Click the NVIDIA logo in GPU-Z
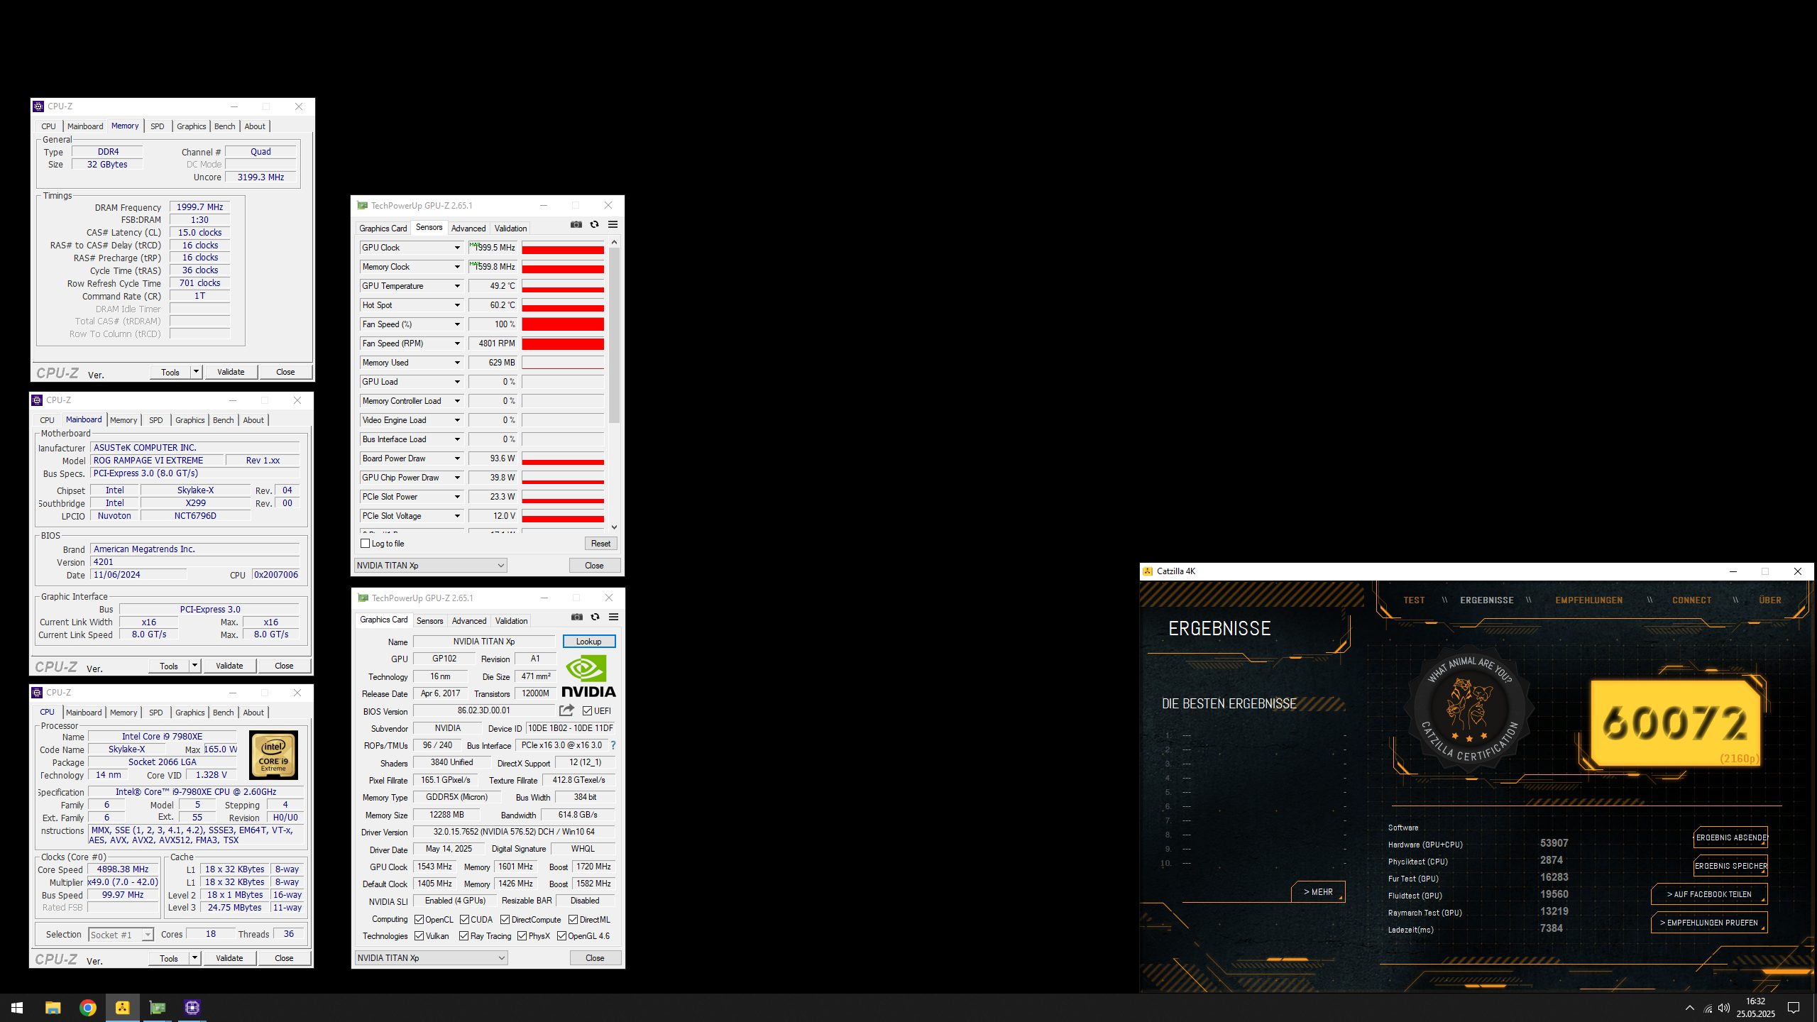Screen dimensions: 1817x1022 tap(588, 676)
